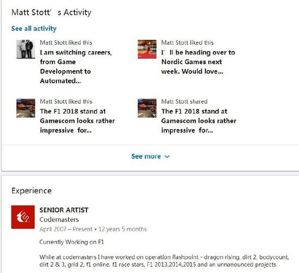This screenshot has width=299, height=273.
Task: Open the shared F1 2018 post thumbnail
Action: (147, 108)
